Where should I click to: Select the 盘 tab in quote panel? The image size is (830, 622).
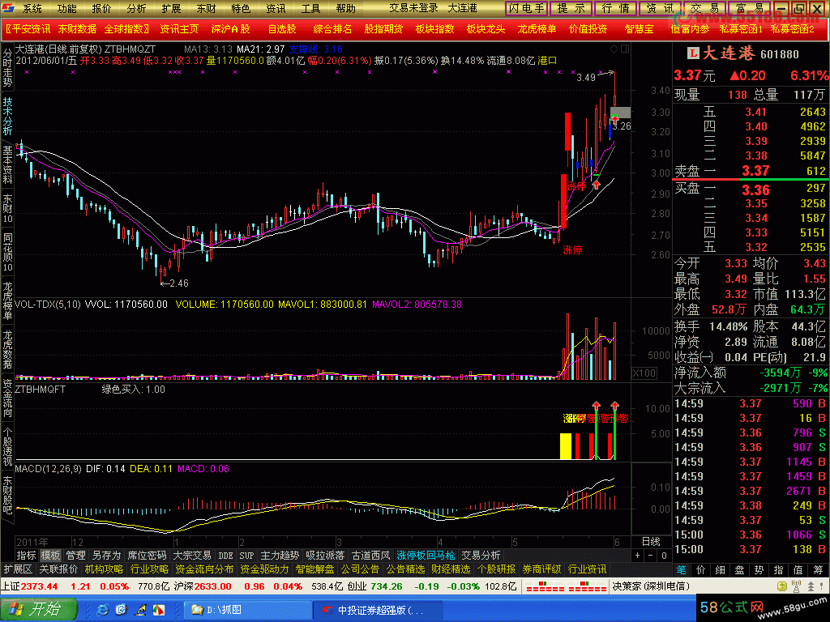(x=739, y=569)
